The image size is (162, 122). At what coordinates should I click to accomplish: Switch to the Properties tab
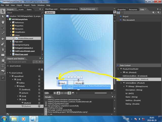(121, 9)
